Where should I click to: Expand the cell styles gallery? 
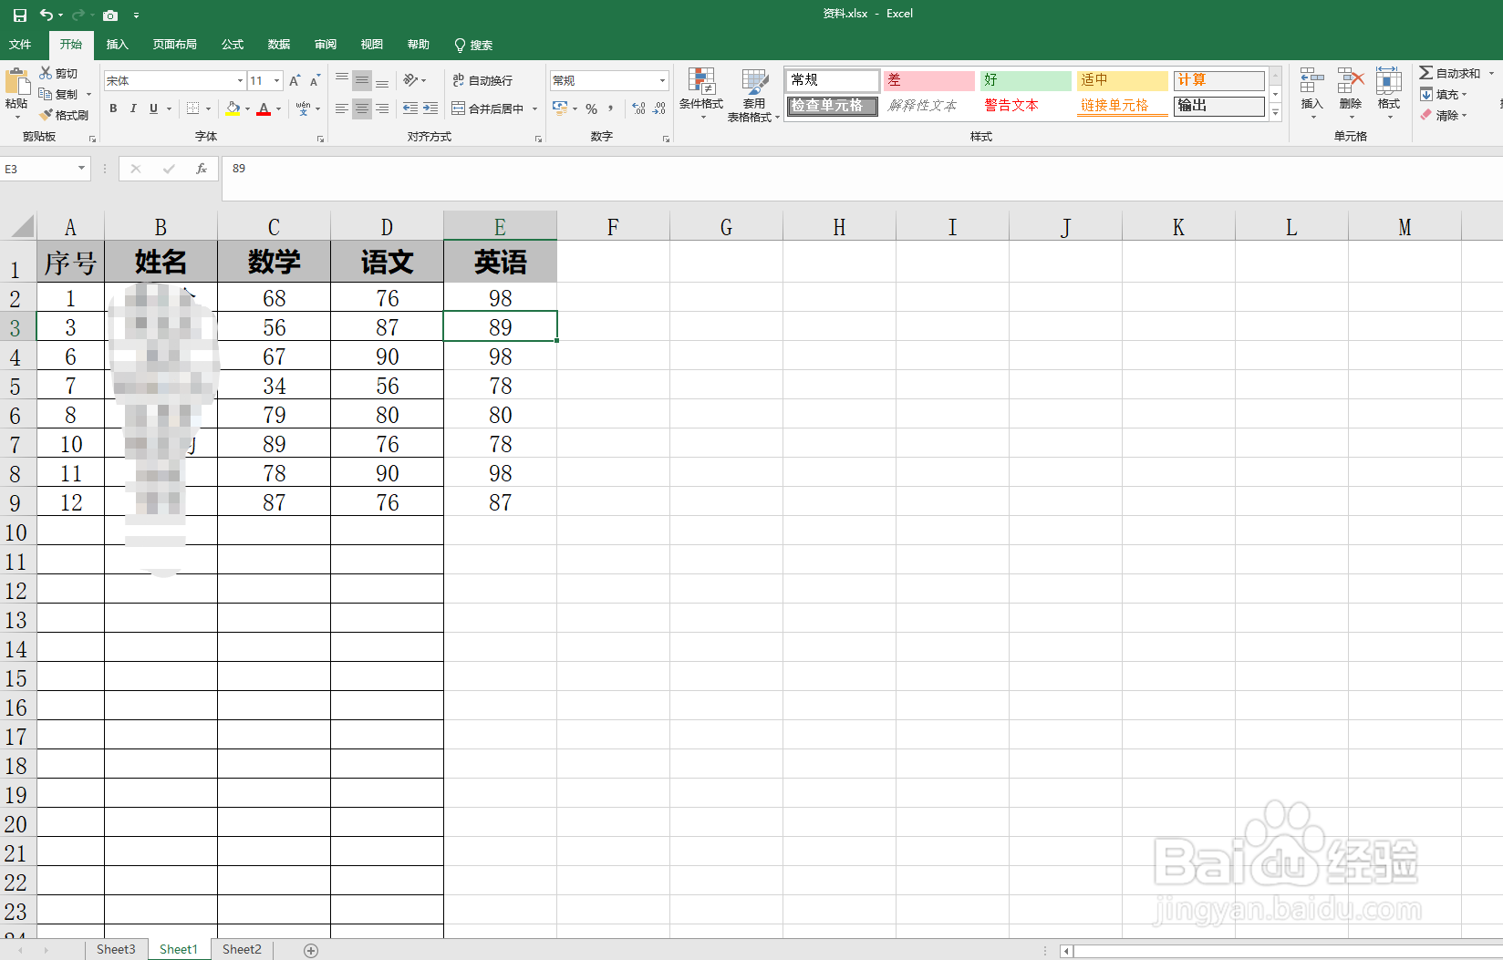tap(1276, 112)
